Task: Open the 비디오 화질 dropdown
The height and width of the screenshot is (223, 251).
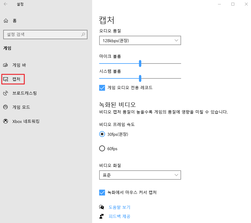Action: 140,175
